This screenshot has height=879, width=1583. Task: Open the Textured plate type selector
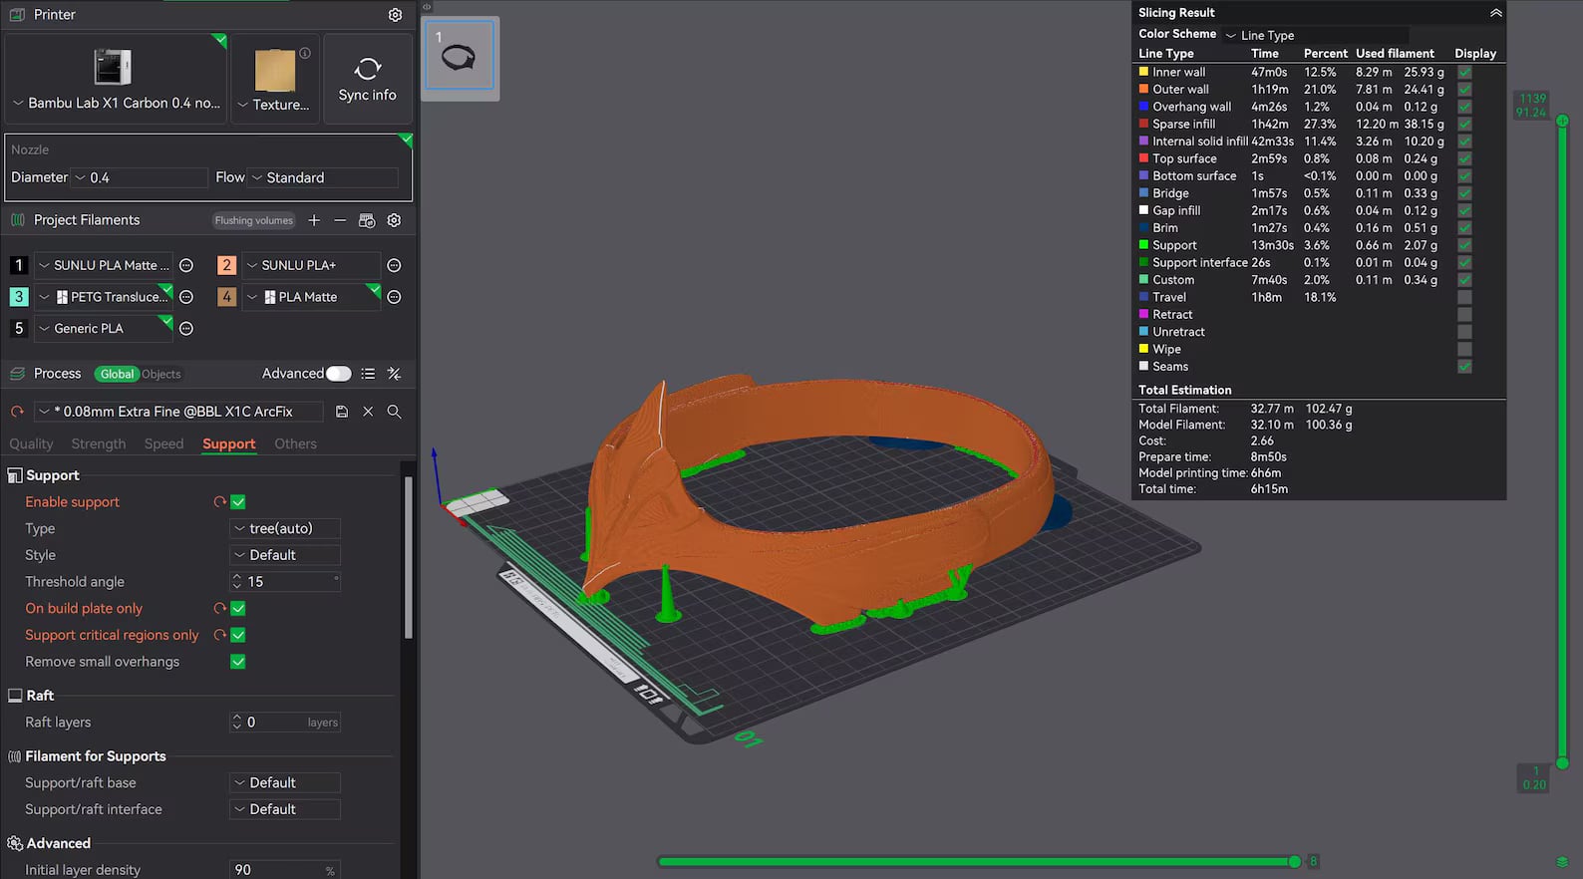[x=274, y=79]
